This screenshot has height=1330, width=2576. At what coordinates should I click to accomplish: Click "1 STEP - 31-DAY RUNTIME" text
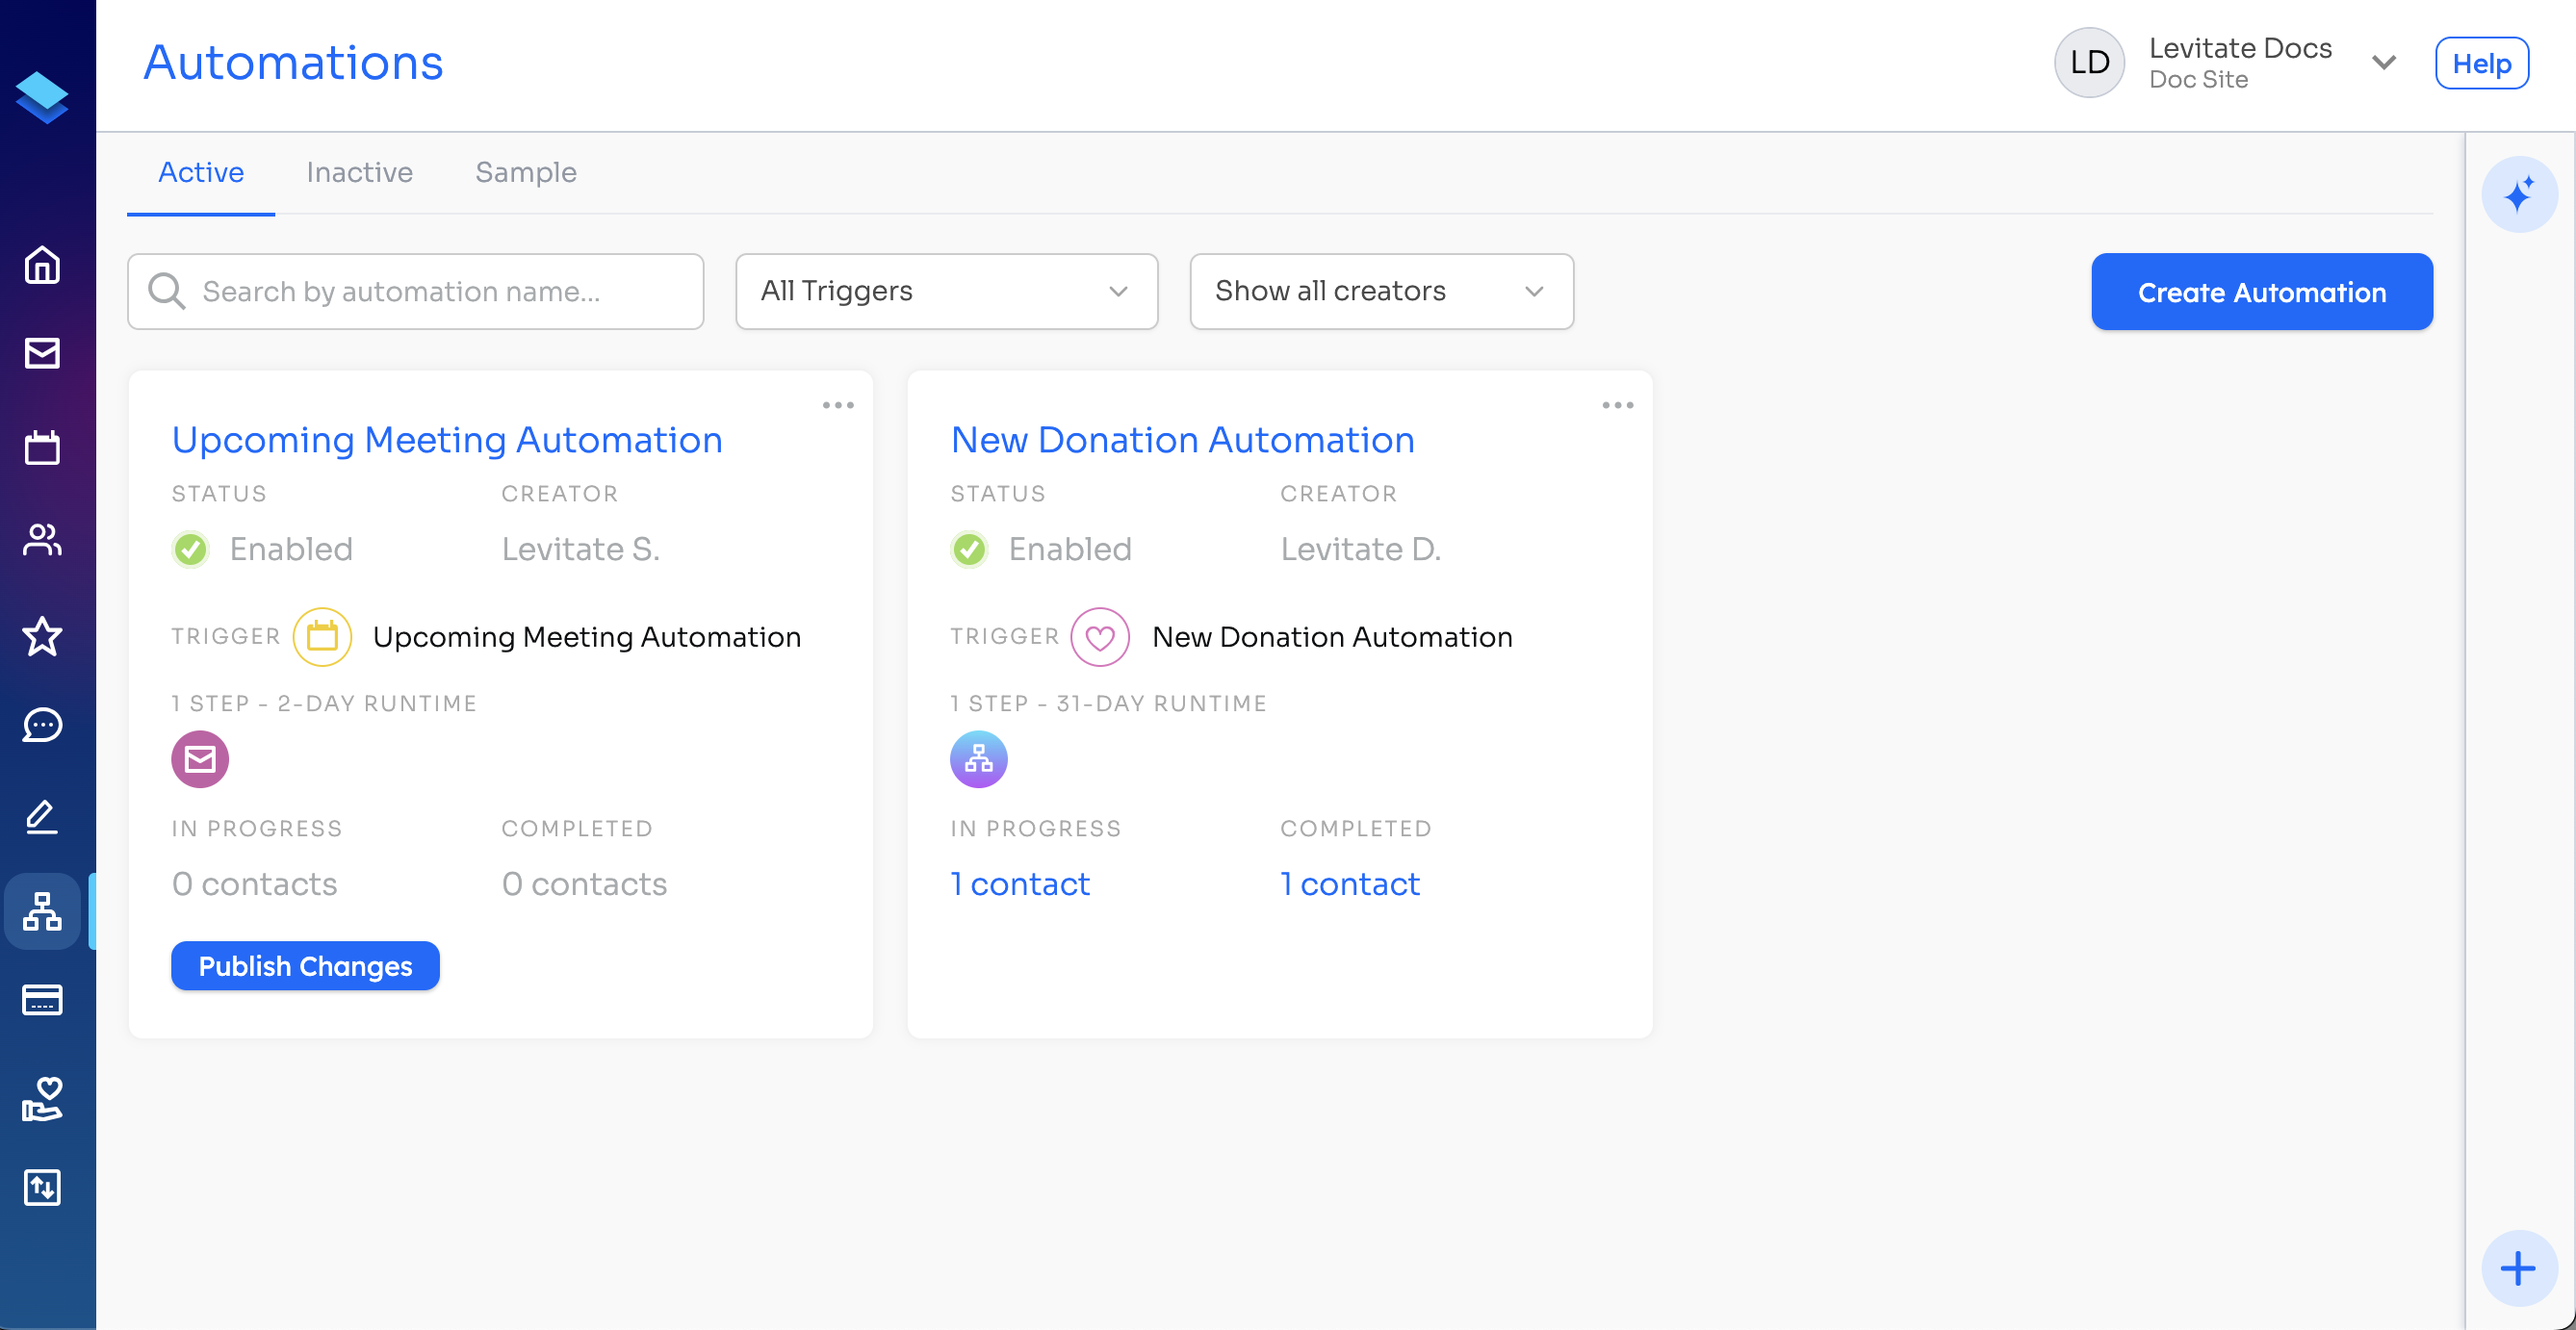click(1108, 703)
